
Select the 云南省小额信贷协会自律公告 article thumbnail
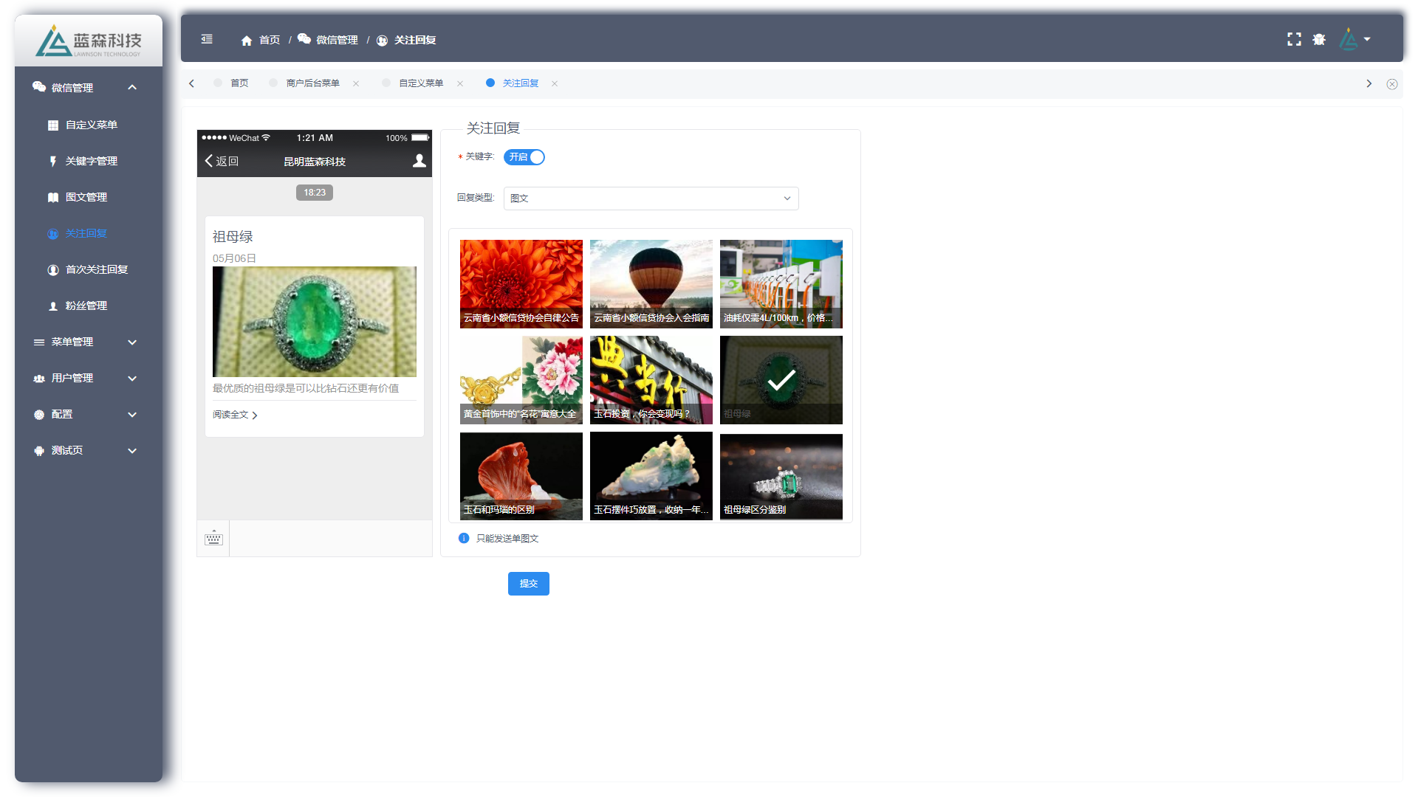(x=521, y=284)
